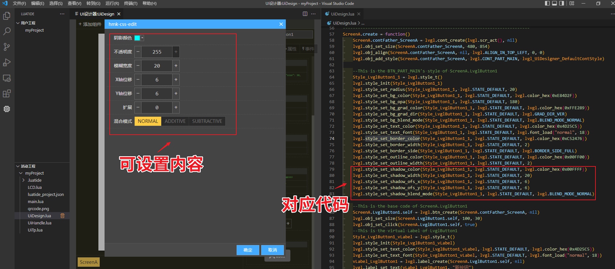
Task: Toggle the secondary sidebar layout icon
Action: tap(562, 3)
